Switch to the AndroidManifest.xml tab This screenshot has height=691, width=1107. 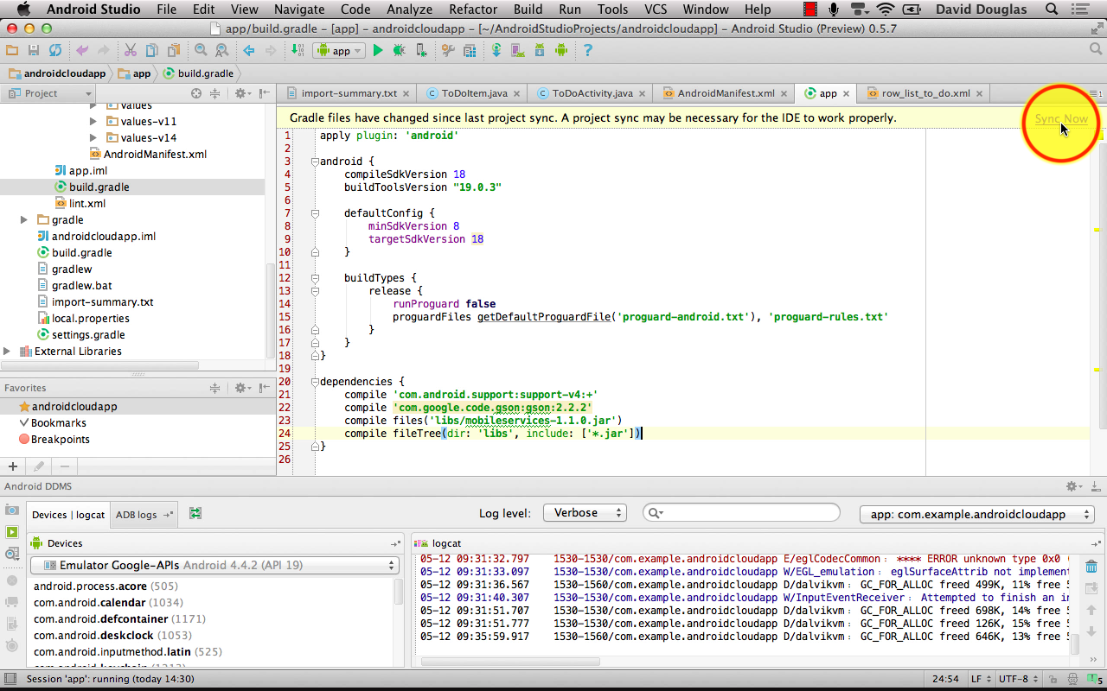[725, 93]
